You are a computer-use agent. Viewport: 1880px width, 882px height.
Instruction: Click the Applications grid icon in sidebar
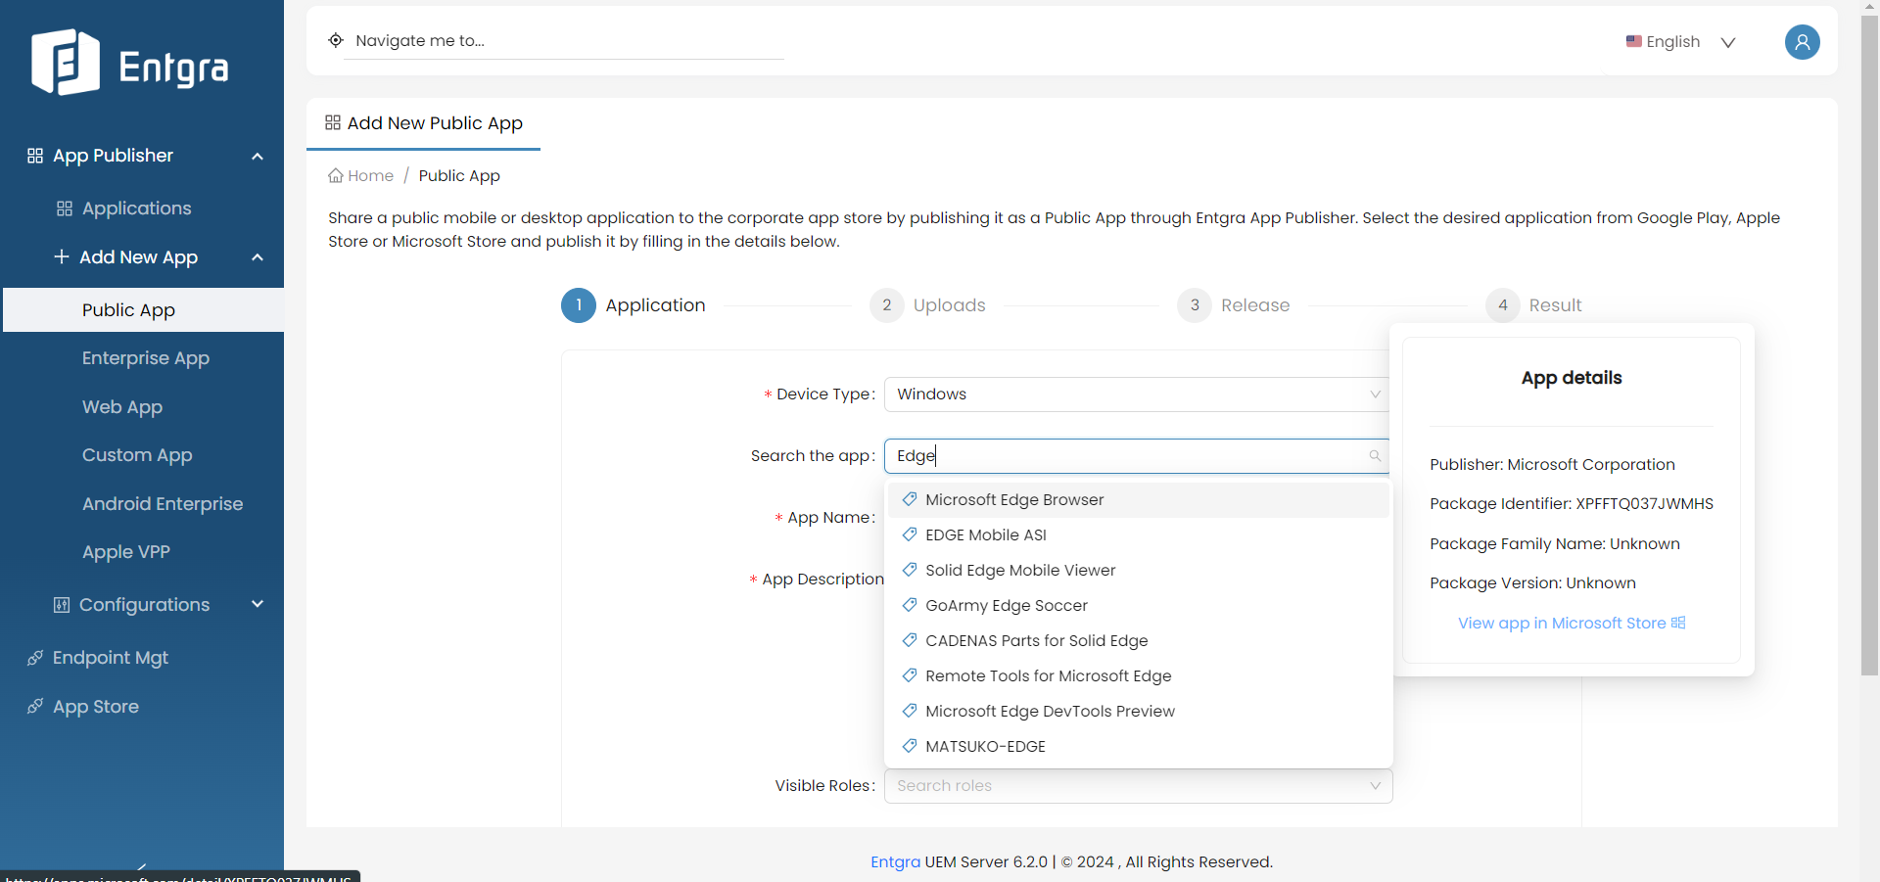(65, 209)
